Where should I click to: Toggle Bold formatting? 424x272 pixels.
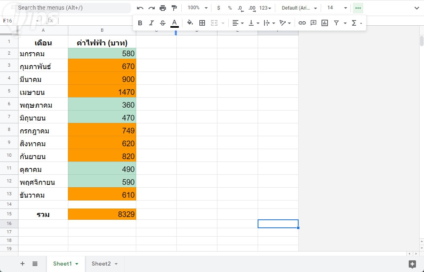(140, 23)
